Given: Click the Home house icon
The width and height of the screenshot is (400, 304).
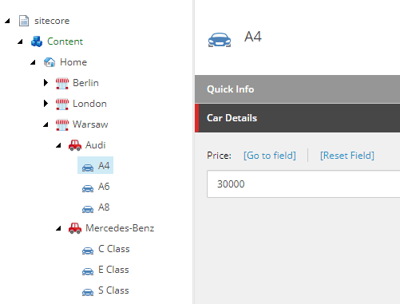Looking at the screenshot, I should point(50,62).
